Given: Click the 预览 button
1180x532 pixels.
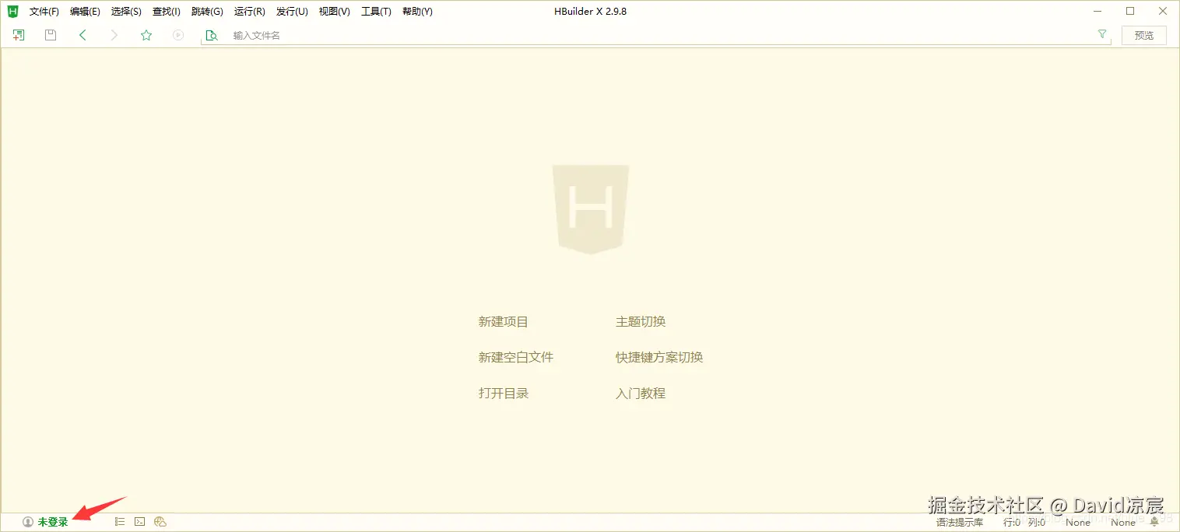Looking at the screenshot, I should [1143, 35].
